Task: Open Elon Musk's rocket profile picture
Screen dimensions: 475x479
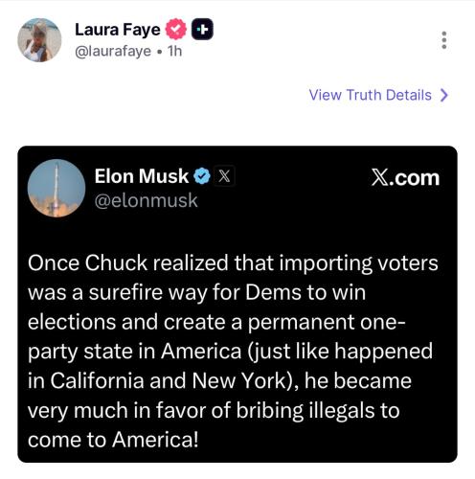Action: click(x=57, y=188)
